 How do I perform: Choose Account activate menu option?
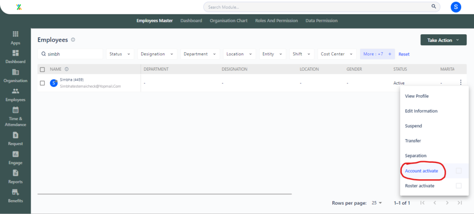[434, 171]
